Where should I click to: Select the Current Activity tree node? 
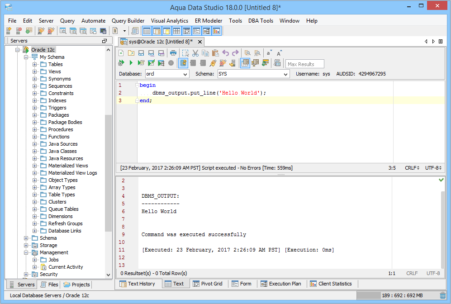pos(66,267)
